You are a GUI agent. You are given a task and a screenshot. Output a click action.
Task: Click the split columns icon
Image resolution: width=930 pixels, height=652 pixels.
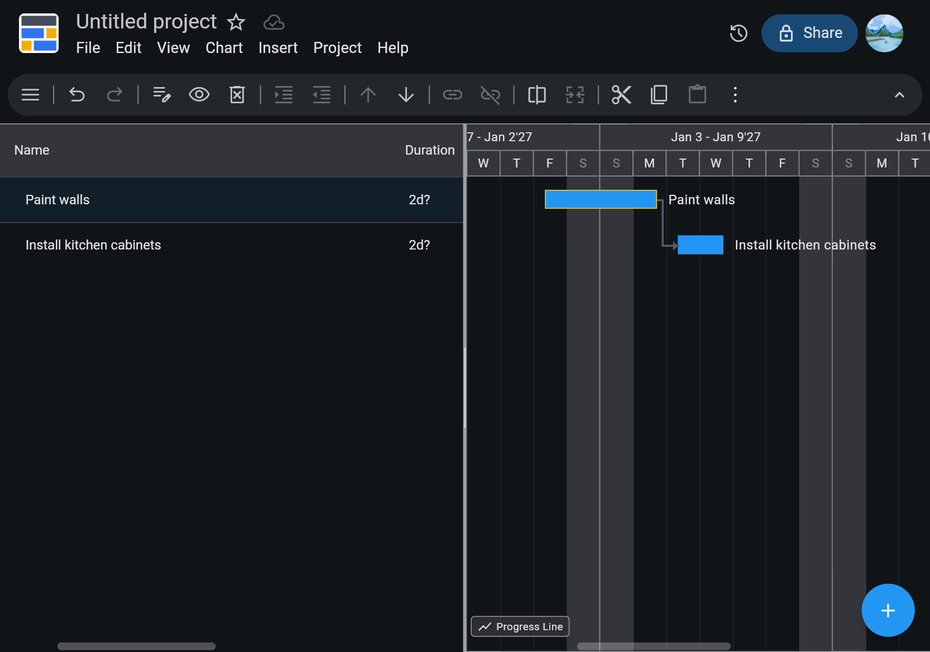(x=537, y=95)
